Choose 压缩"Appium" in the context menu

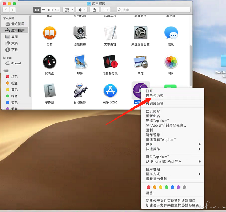(172, 121)
